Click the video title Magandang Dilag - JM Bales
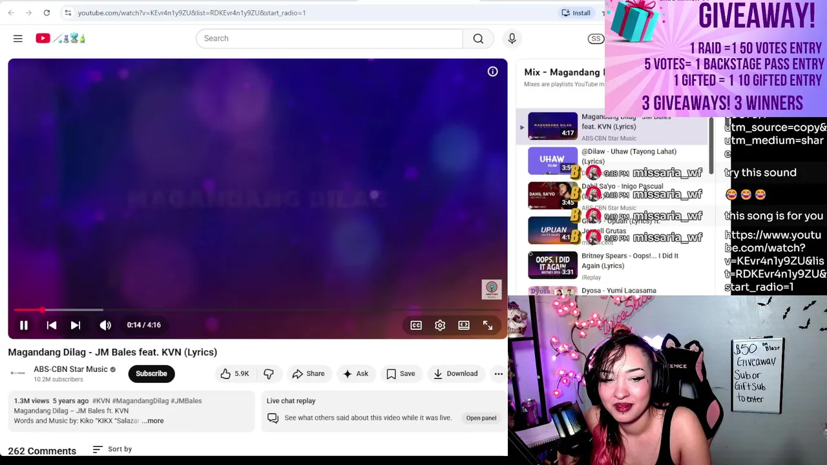827x465 pixels. tap(112, 353)
